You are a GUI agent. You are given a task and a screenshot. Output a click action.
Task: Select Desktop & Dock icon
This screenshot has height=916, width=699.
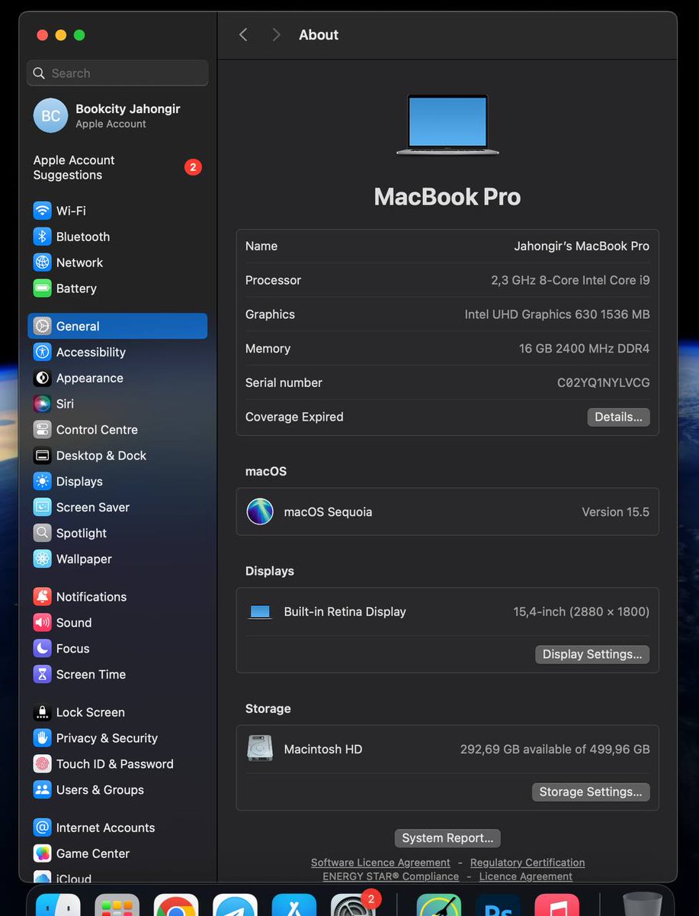coord(43,456)
